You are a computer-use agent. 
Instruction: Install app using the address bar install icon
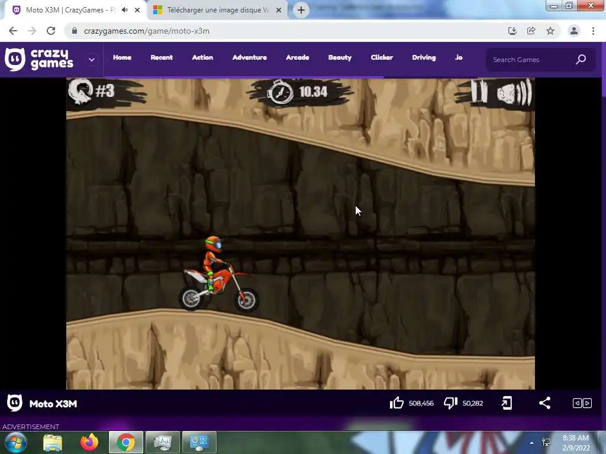[512, 31]
